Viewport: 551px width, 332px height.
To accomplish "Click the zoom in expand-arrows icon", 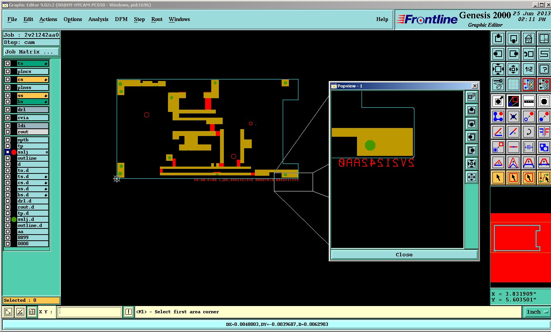I will (x=498, y=69).
